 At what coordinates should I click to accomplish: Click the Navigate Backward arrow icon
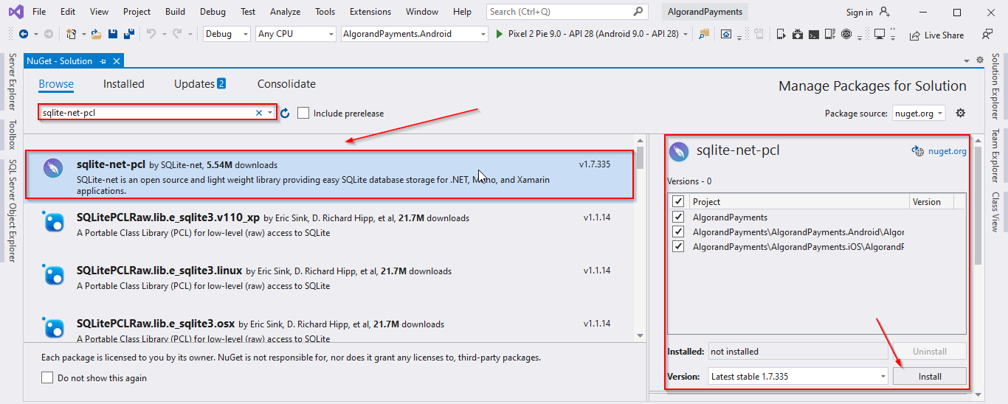click(23, 34)
